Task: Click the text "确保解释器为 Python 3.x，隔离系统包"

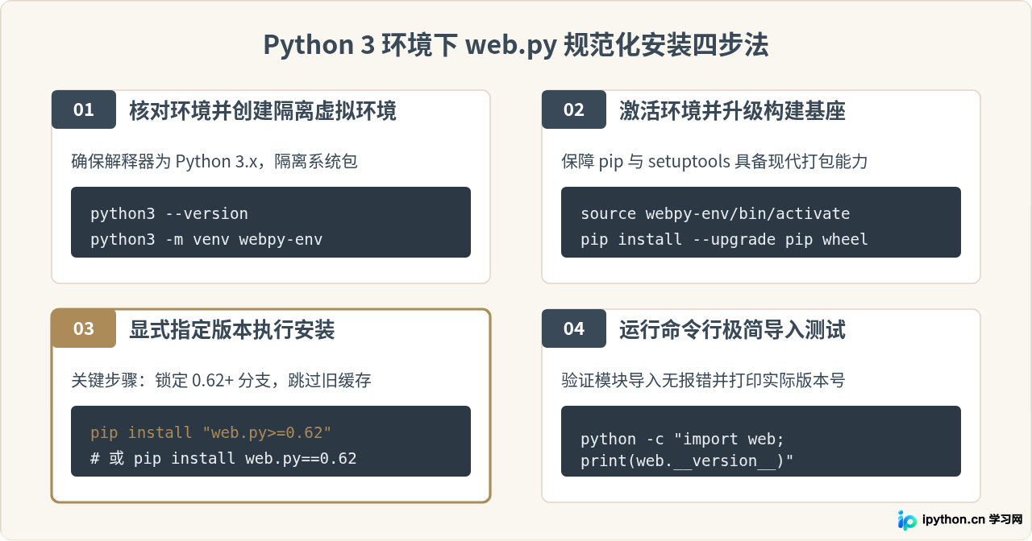Action: [x=214, y=162]
